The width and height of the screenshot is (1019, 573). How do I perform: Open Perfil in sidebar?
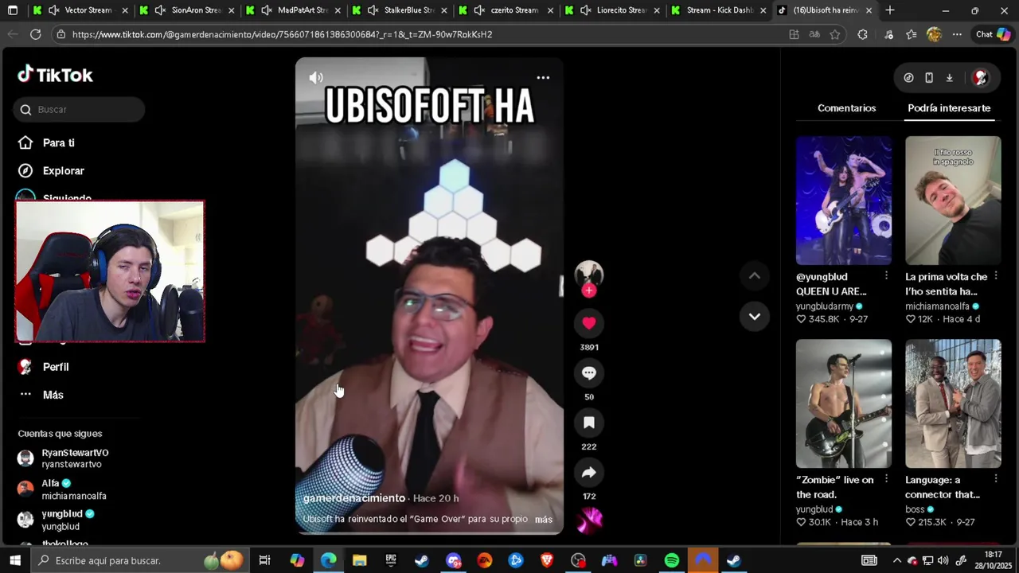pyautogui.click(x=56, y=367)
